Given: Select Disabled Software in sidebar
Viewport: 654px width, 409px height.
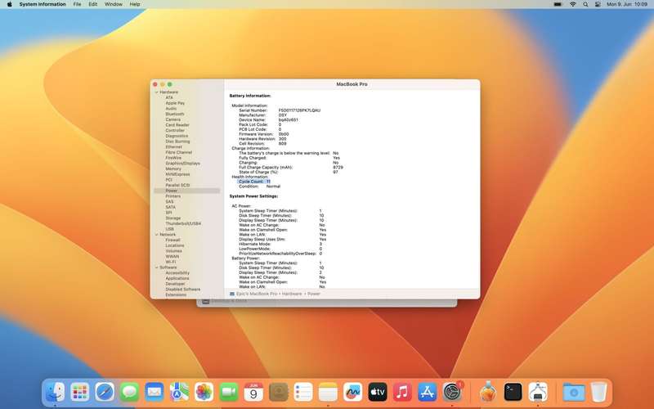Looking at the screenshot, I should click(x=182, y=290).
